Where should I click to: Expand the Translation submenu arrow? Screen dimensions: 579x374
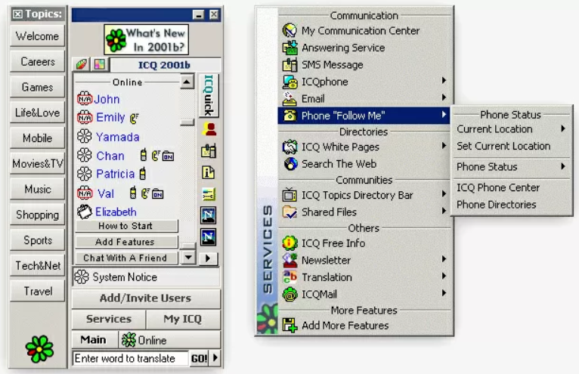pos(444,276)
